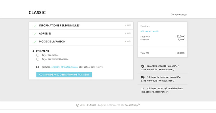Expand the Informations Personnelles step header
Screen dimensions: 216x113
click(81, 25)
